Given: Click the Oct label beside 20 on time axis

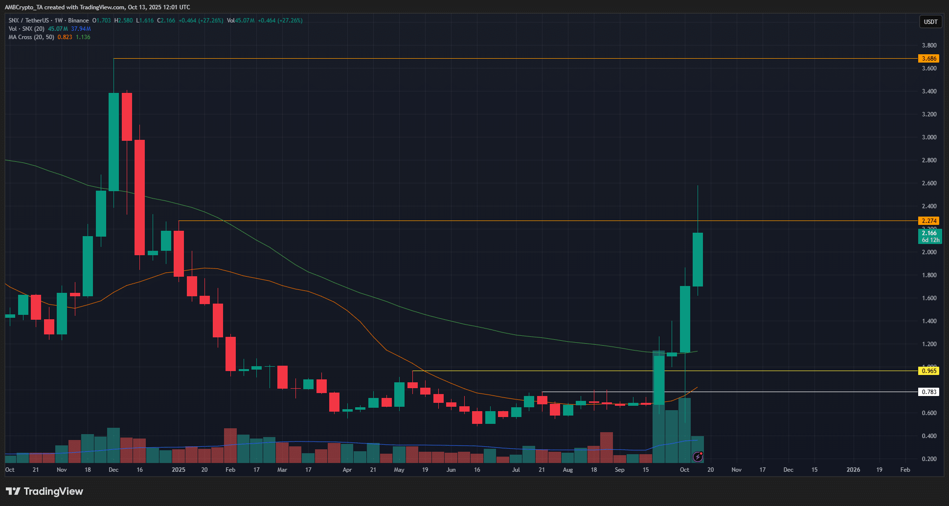Looking at the screenshot, I should 684,470.
